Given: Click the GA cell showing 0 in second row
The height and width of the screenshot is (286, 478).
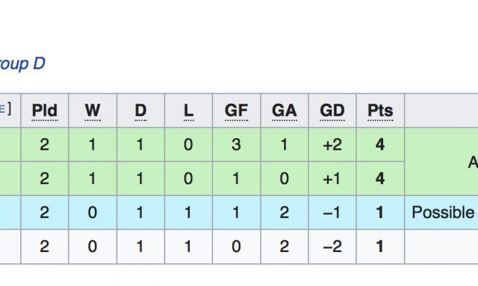Looking at the screenshot, I should (x=284, y=179).
